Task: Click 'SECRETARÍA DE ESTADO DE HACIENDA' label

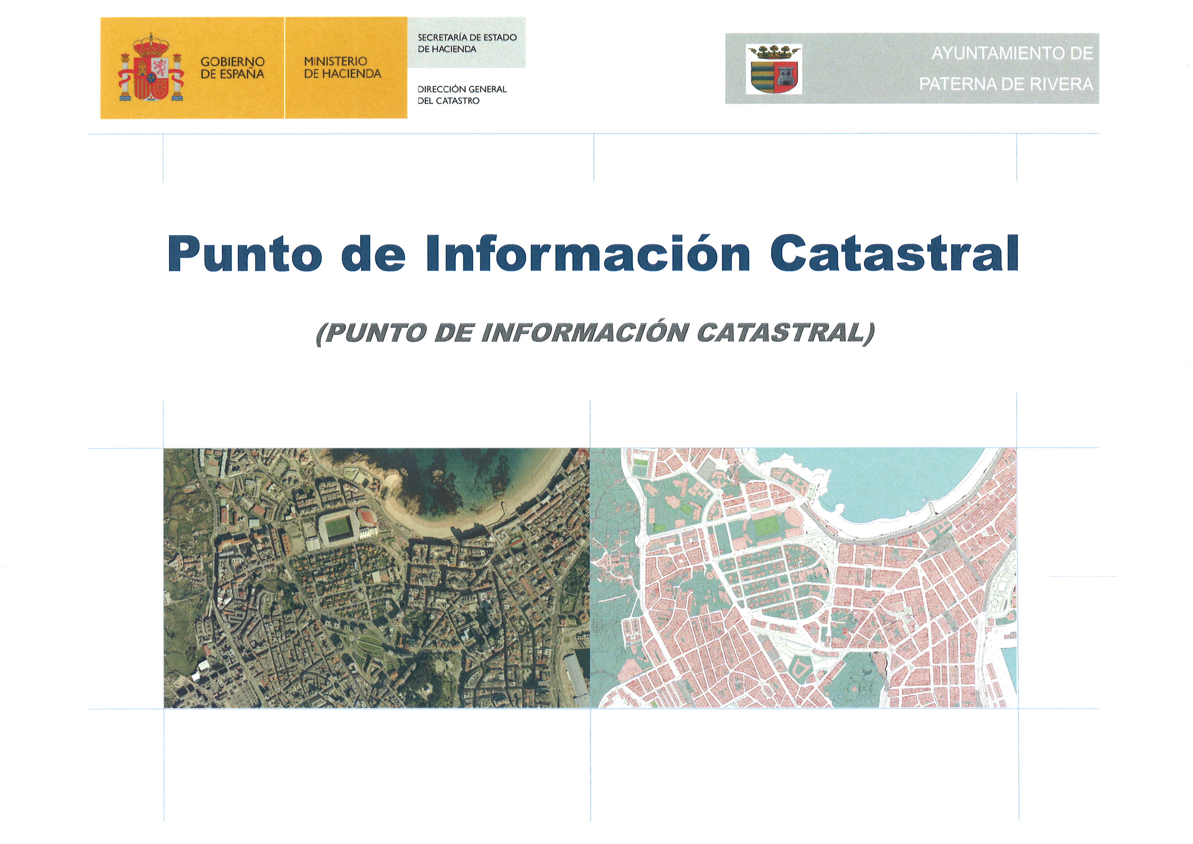Action: [467, 43]
